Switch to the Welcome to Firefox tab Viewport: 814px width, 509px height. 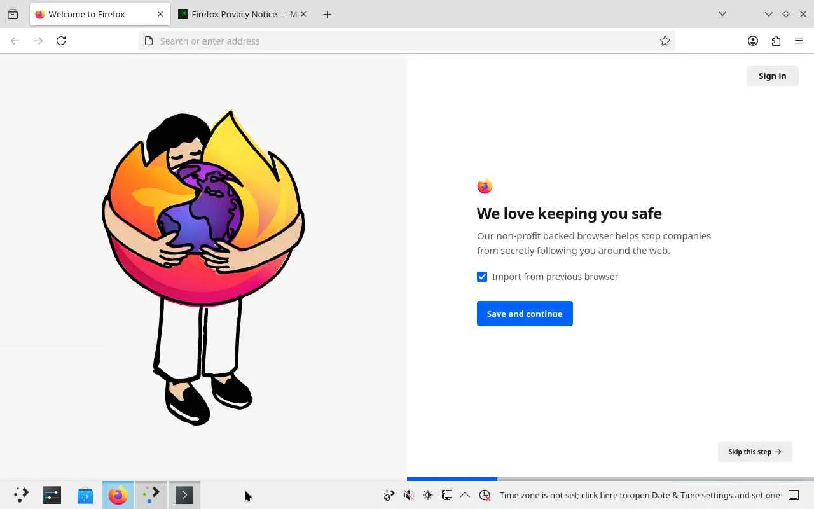100,14
